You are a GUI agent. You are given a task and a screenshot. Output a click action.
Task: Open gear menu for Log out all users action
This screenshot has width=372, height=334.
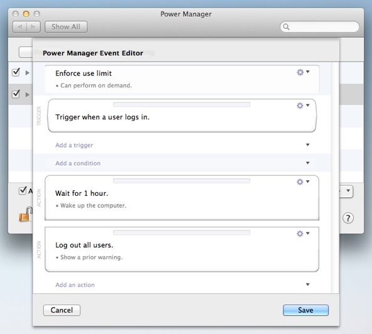pyautogui.click(x=303, y=234)
